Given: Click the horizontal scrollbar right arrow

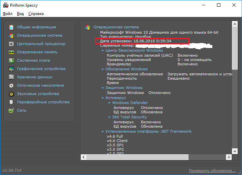Looking at the screenshot, I should pyautogui.click(x=229, y=157).
